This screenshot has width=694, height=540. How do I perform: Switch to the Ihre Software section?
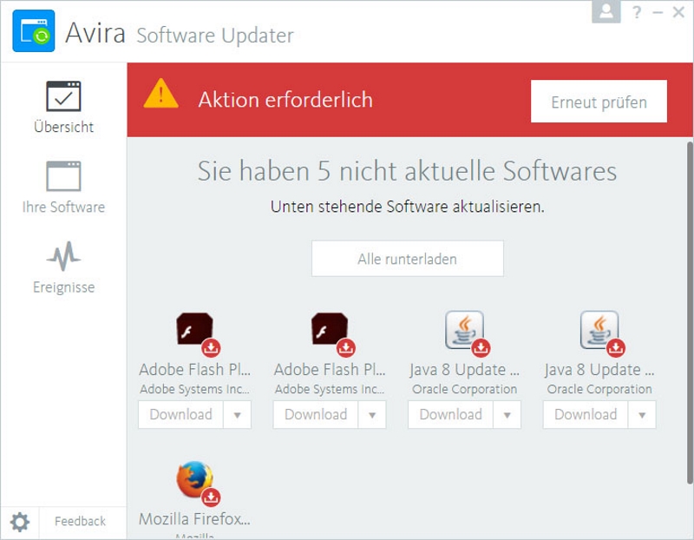tap(63, 188)
